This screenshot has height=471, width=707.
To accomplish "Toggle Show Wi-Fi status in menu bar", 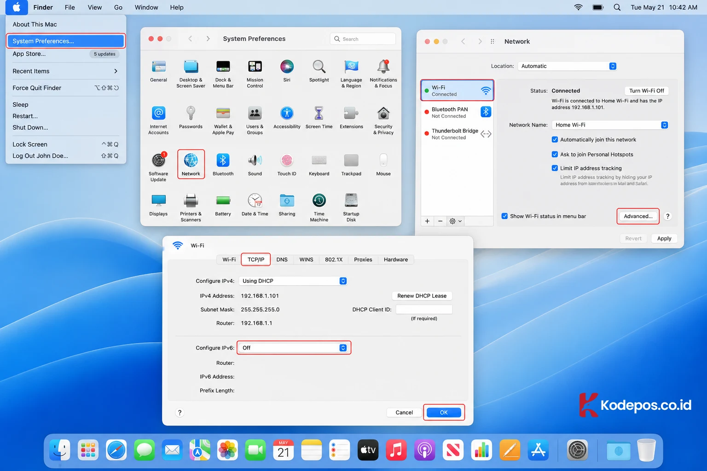I will point(504,216).
